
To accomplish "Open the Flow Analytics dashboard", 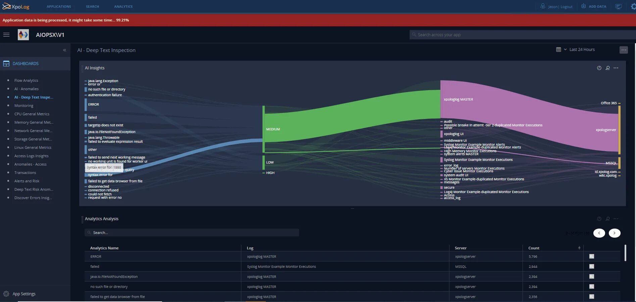I will pyautogui.click(x=26, y=80).
